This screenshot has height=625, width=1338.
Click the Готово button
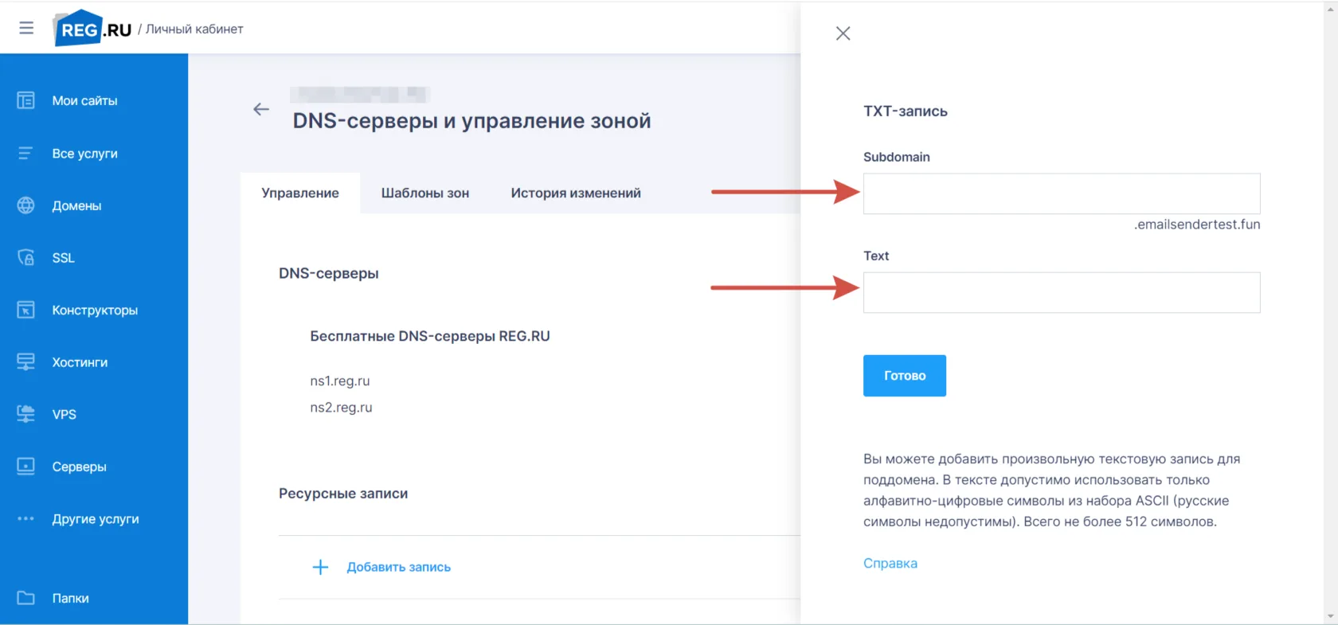point(905,376)
